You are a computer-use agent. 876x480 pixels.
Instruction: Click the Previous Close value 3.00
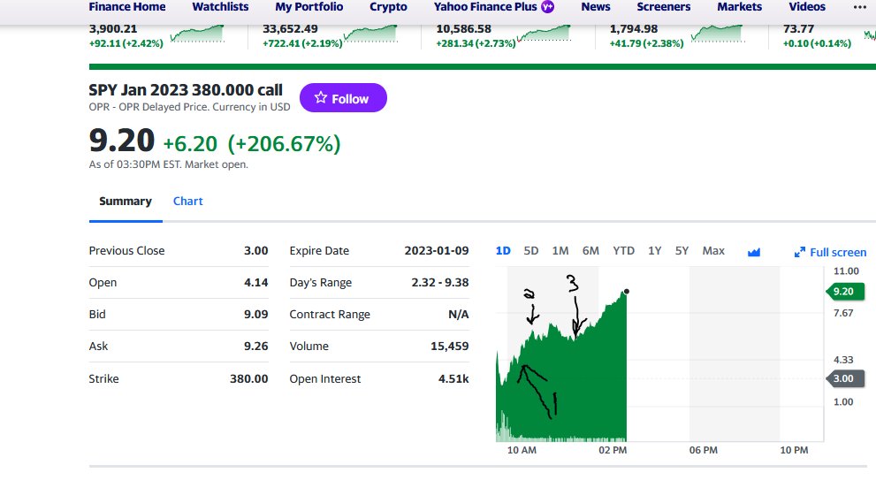255,251
